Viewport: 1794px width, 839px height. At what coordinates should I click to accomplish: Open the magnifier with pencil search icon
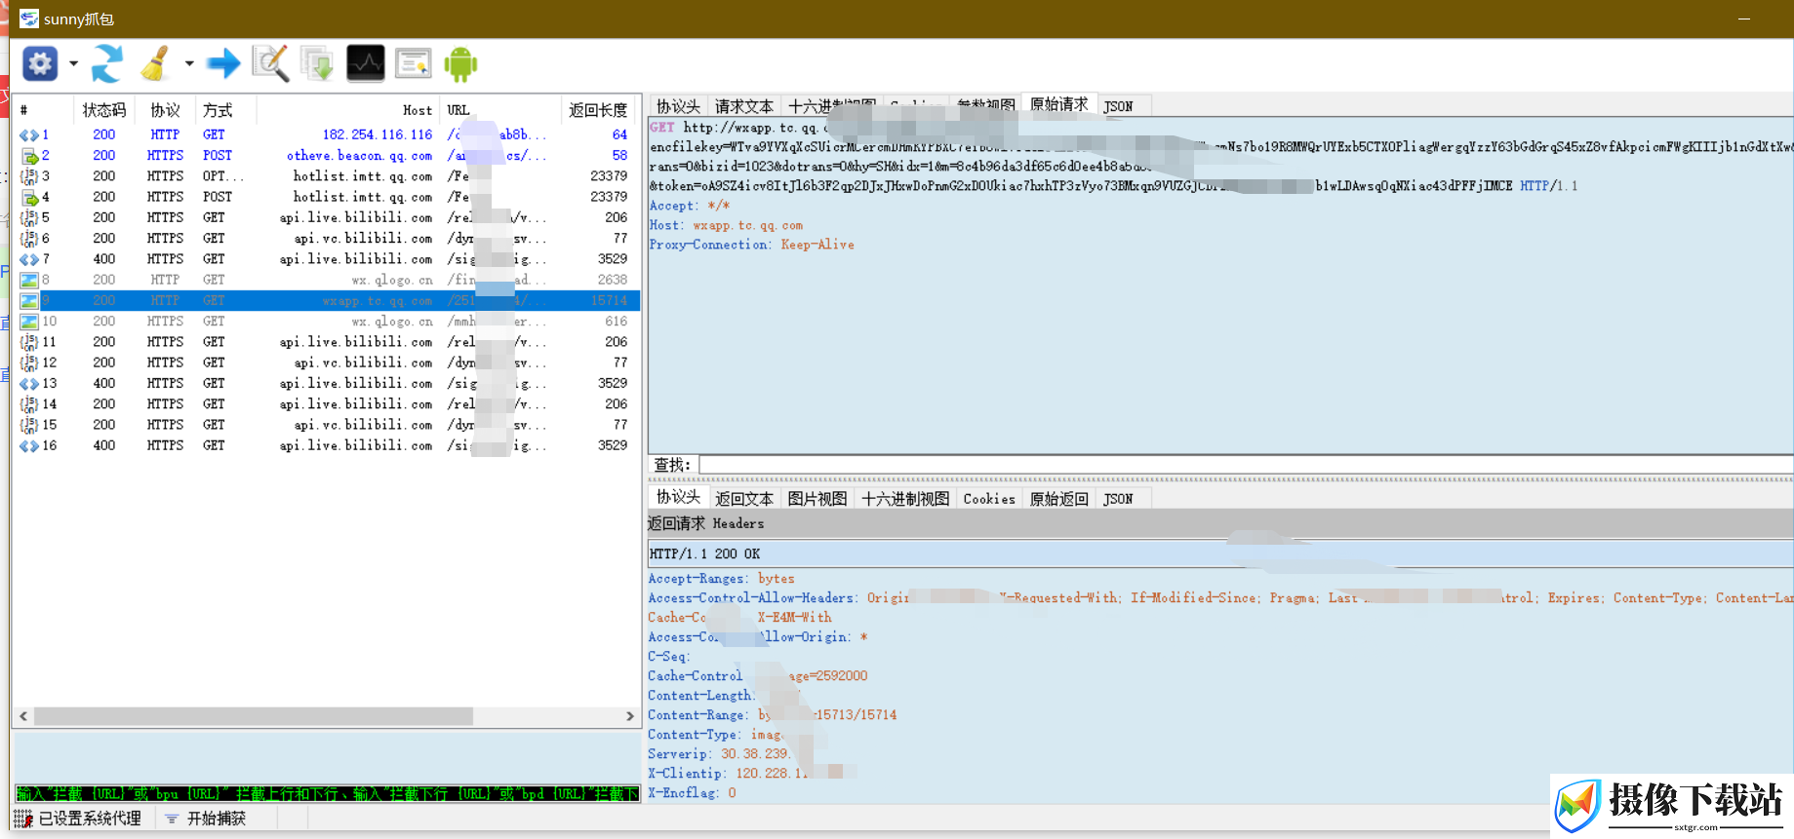pyautogui.click(x=270, y=64)
